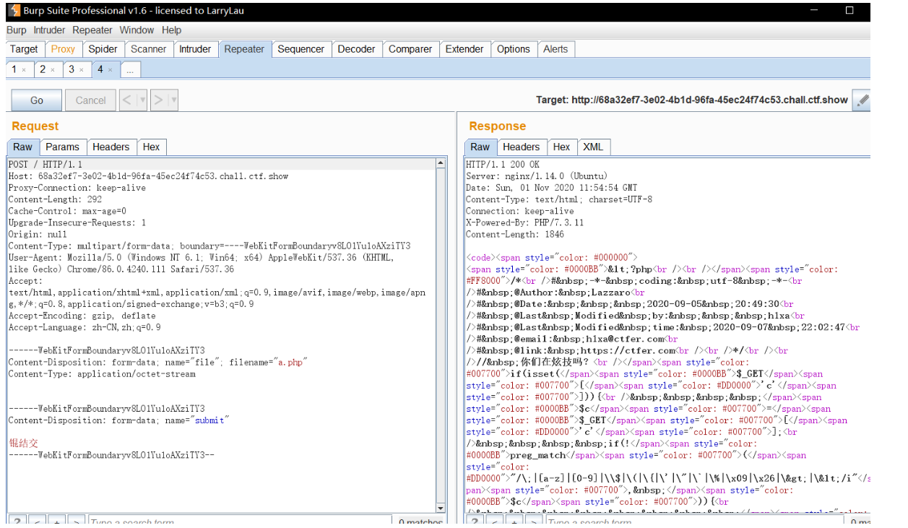The width and height of the screenshot is (908, 528).
Task: Show the Request Params view
Action: click(62, 147)
